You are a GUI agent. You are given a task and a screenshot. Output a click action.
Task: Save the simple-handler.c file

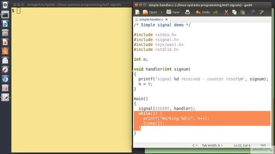(x=173, y=12)
